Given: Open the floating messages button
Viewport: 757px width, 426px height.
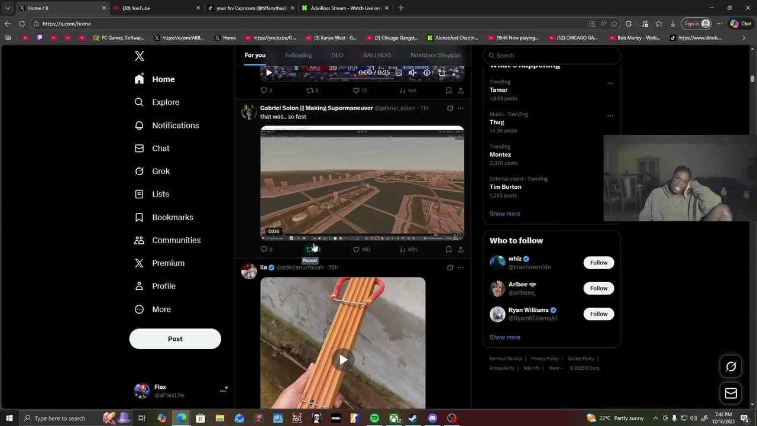Looking at the screenshot, I should tap(731, 393).
